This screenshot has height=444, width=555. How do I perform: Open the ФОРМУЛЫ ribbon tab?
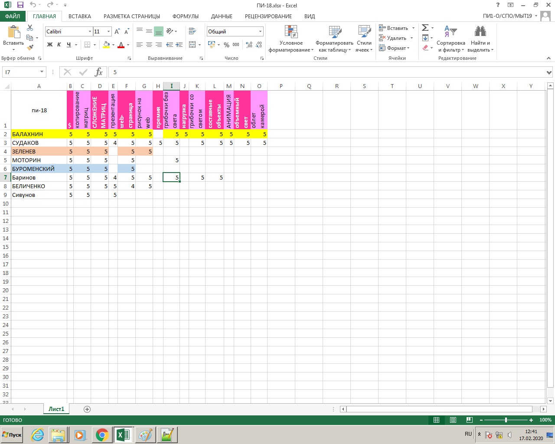(x=185, y=16)
